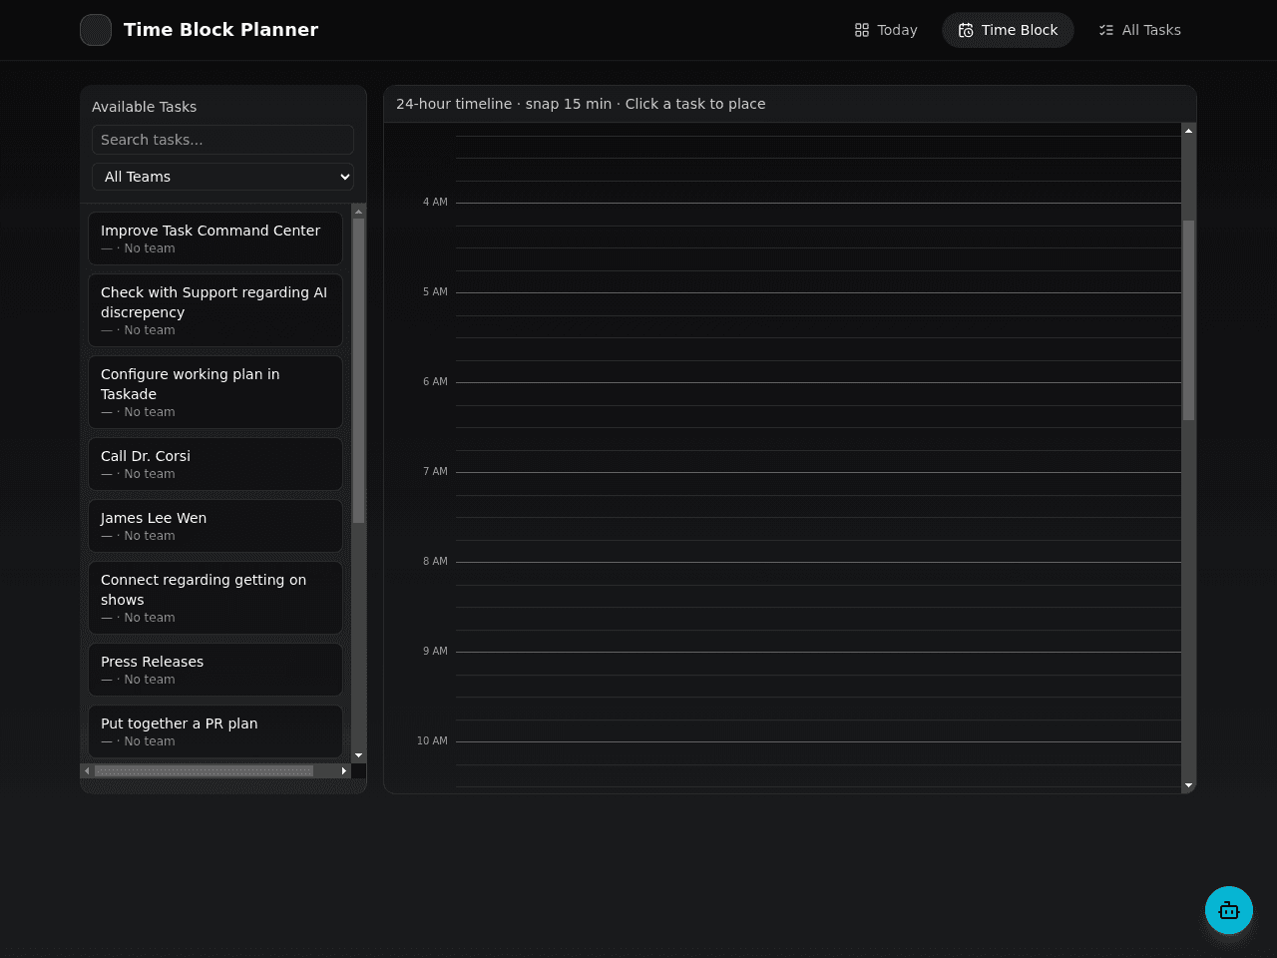Click the task list scroll down arrow
Viewport: 1277px width, 958px height.
(359, 755)
